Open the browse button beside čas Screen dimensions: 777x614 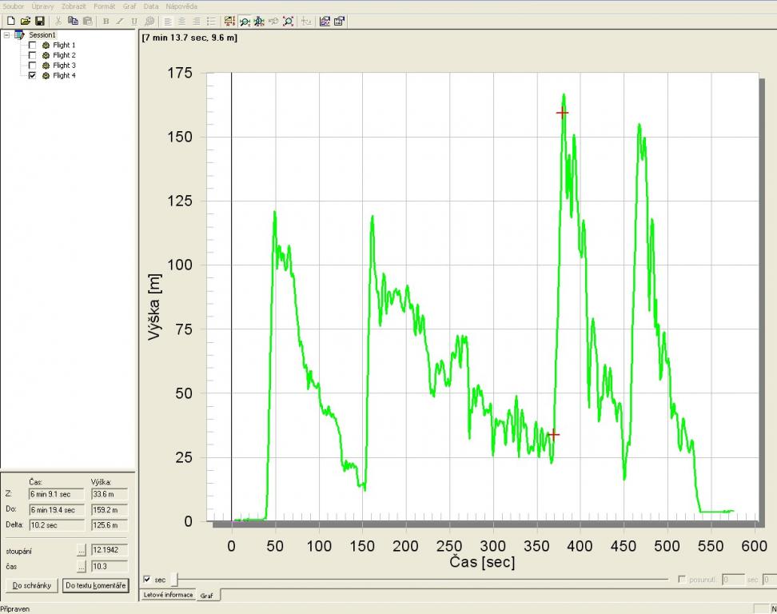point(81,566)
